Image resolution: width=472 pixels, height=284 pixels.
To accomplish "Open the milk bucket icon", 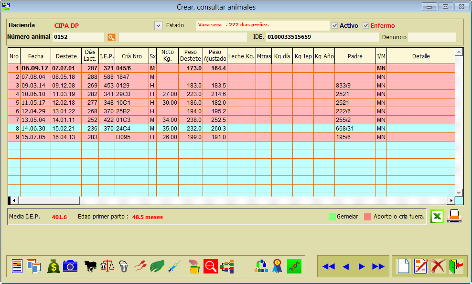I will point(124,266).
